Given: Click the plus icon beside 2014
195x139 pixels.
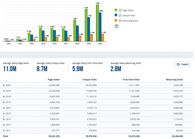Looking at the screenshot, I should click(4, 119).
